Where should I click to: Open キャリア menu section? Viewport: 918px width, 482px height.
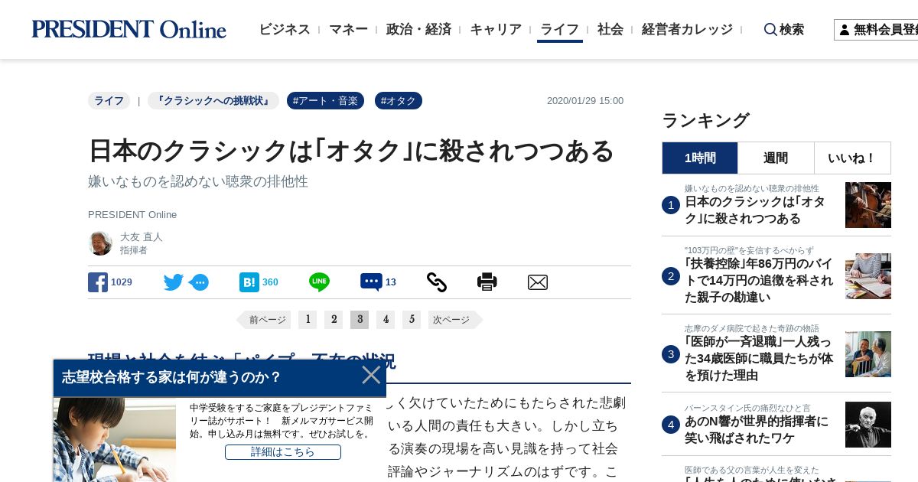(x=496, y=29)
